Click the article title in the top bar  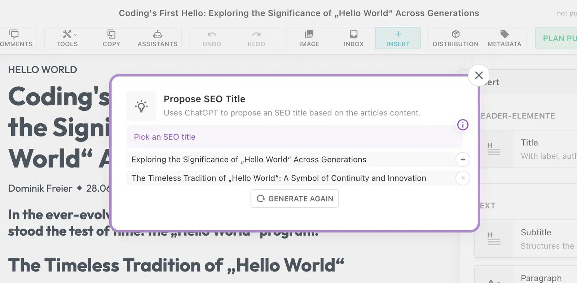299,13
